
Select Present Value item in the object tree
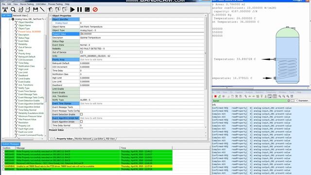pyautogui.click(x=30, y=32)
